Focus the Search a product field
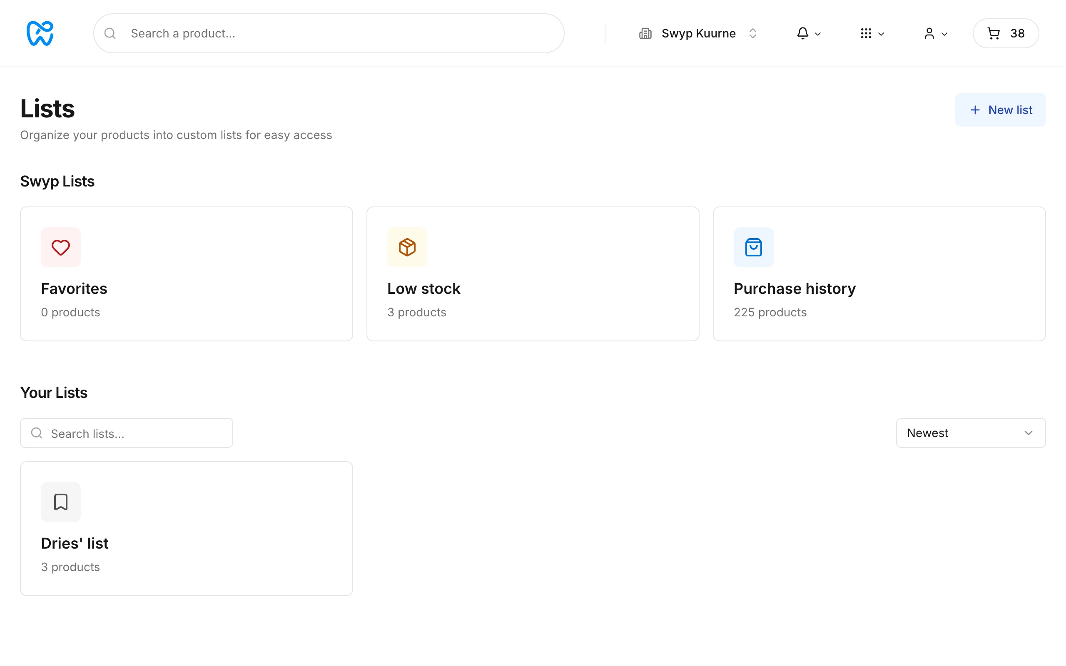 coord(329,33)
